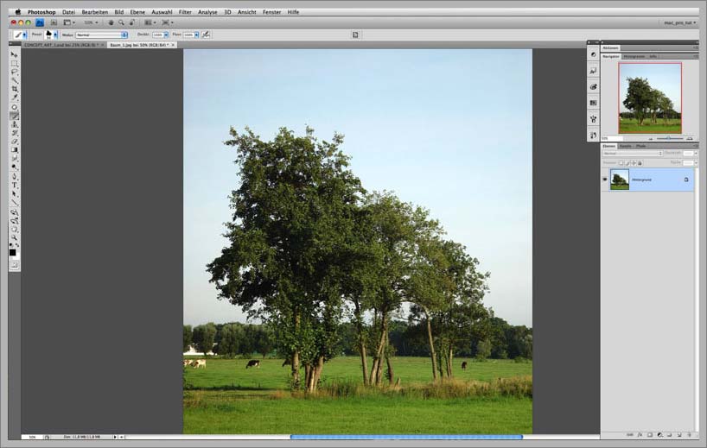This screenshot has height=448, width=707.
Task: Open the Modus blend mode dropdown
Action: 101,35
